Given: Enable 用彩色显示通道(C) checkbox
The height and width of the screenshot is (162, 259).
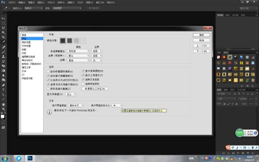Looking at the screenshot, I should pos(48,89).
